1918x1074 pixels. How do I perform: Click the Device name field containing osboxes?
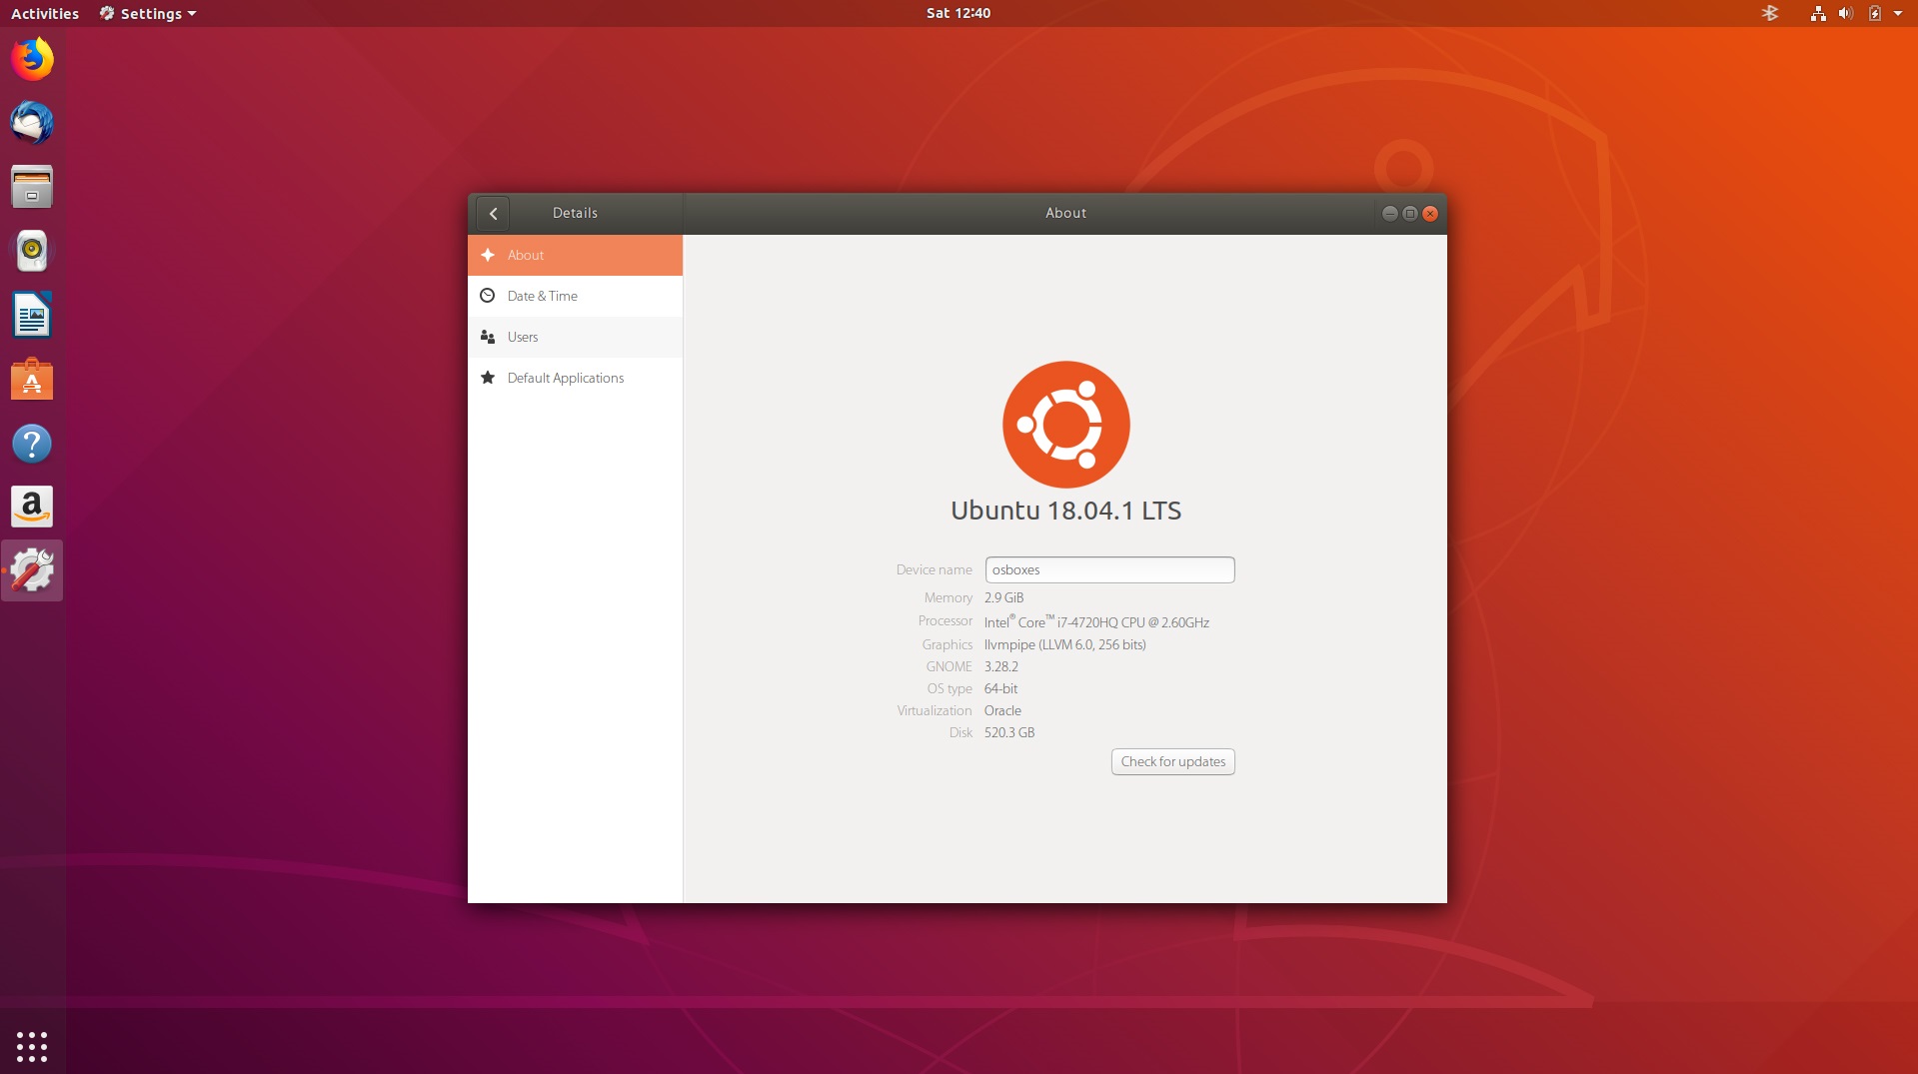click(x=1109, y=569)
